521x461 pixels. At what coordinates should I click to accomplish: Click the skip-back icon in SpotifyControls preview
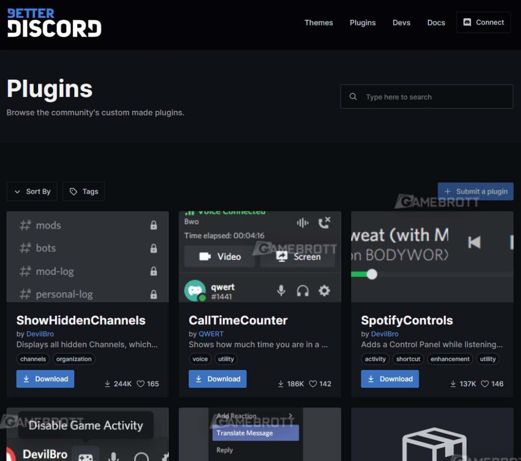[474, 242]
